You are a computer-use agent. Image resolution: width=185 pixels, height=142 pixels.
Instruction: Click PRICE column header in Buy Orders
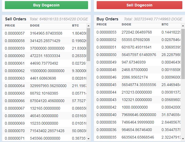tap(101, 24)
